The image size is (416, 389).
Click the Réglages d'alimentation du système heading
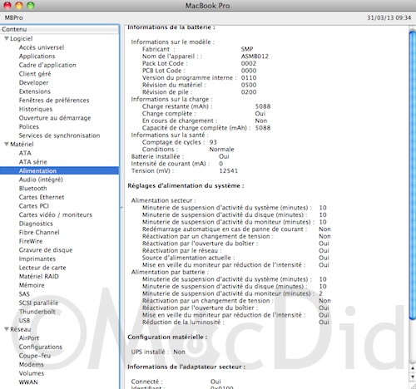coord(186,185)
